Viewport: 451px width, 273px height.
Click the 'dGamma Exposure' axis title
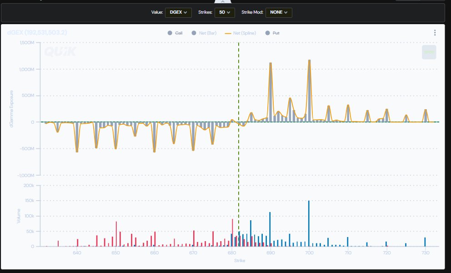click(11, 109)
